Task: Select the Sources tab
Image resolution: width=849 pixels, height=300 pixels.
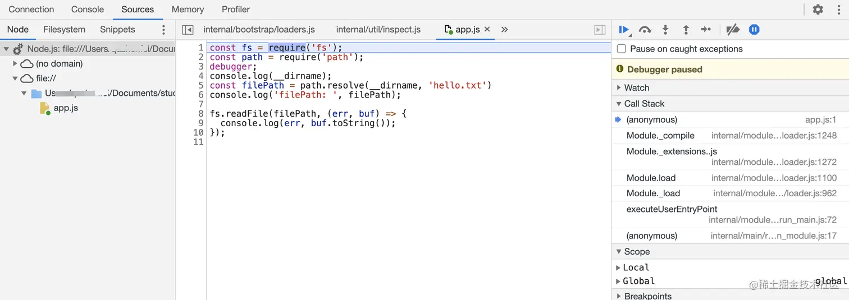Action: point(138,10)
